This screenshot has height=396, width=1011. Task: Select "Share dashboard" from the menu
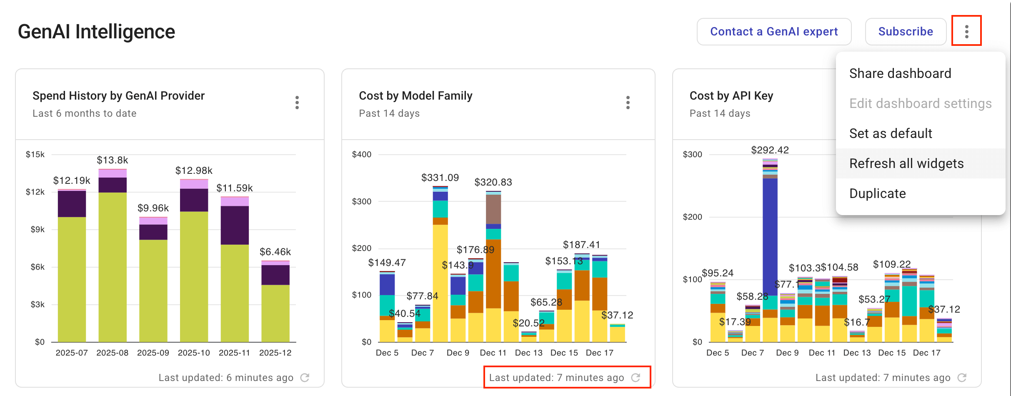(x=900, y=73)
